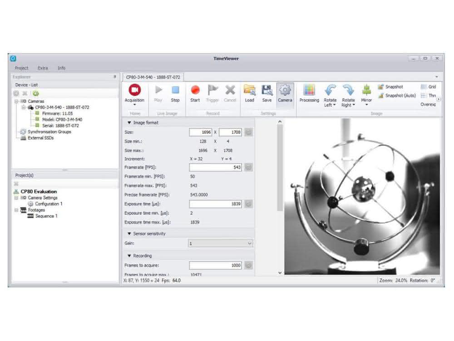Save settings with the Save disk icon
This screenshot has height=341, width=454.
coord(266,90)
